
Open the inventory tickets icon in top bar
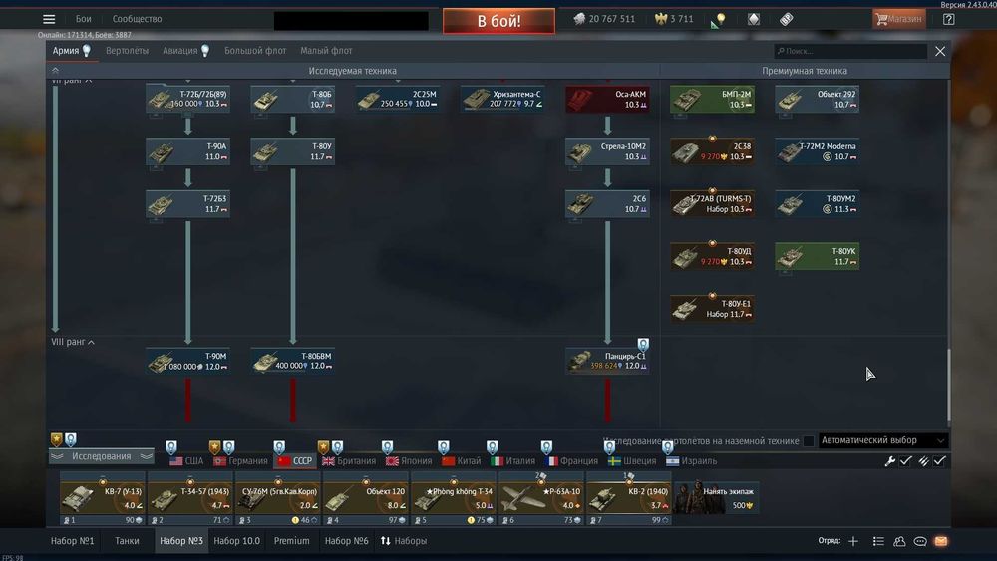(787, 19)
